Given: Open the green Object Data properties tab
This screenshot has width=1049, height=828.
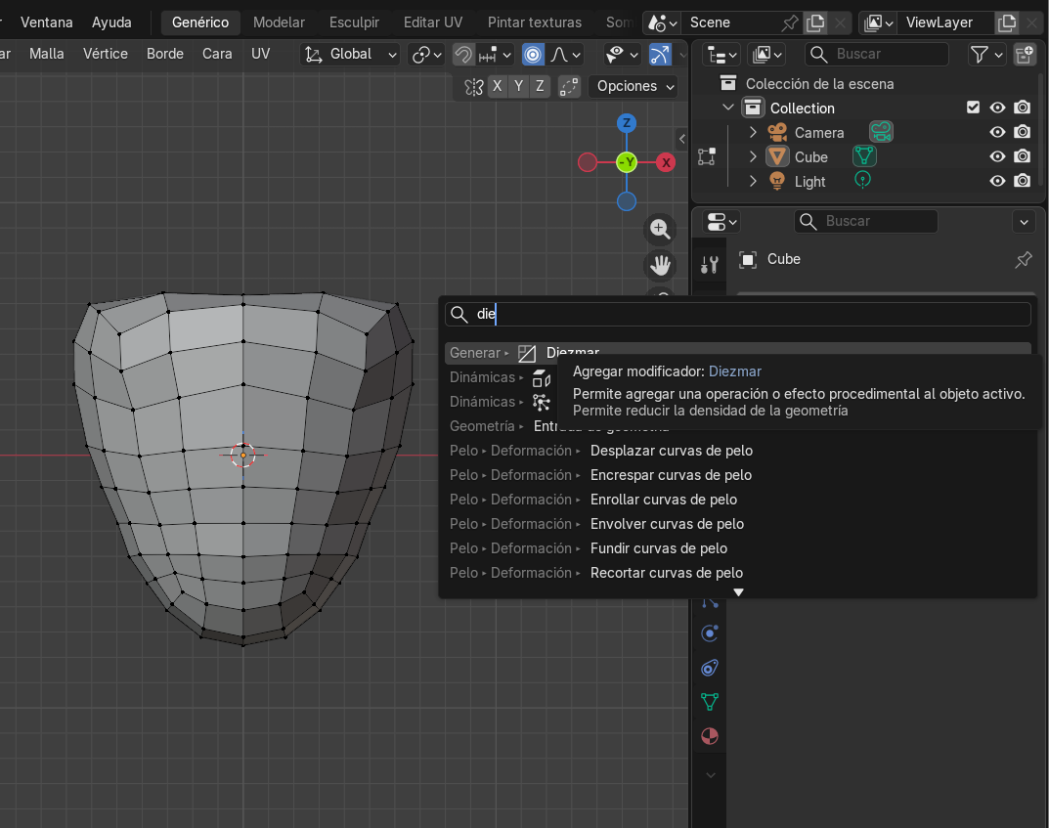Looking at the screenshot, I should (x=711, y=702).
